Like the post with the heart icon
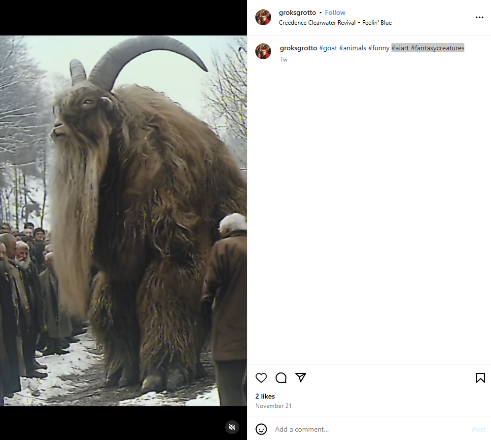The width and height of the screenshot is (491, 440). [x=261, y=378]
